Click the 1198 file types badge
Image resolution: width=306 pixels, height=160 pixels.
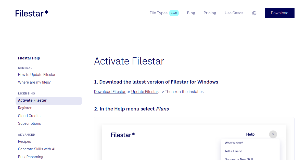pyautogui.click(x=174, y=13)
